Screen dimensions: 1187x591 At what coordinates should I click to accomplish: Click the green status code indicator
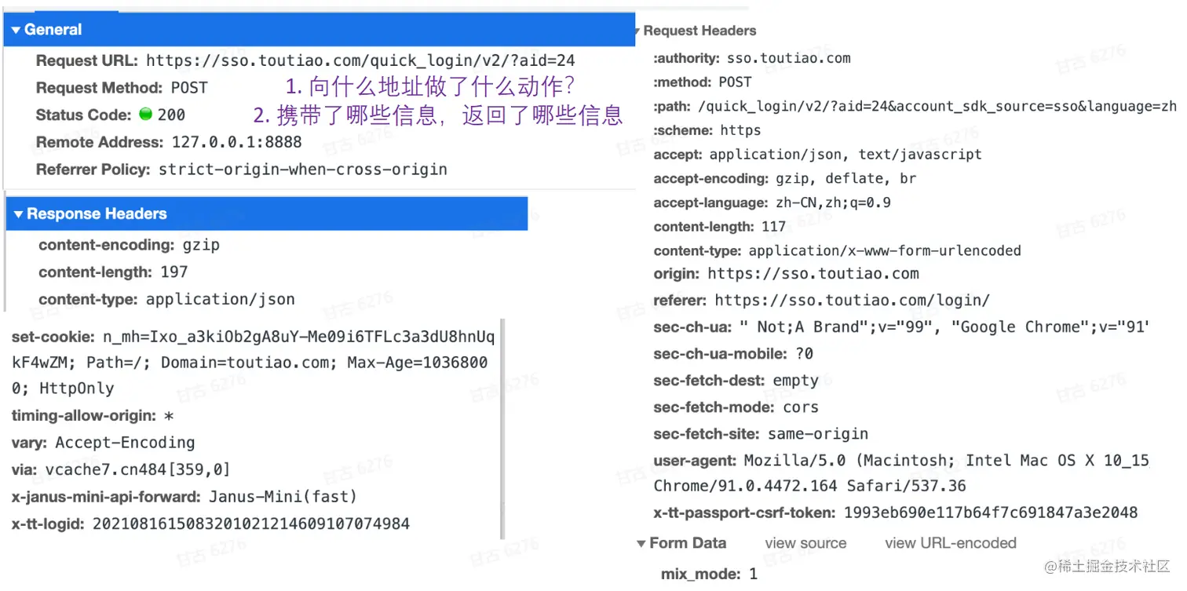tap(144, 114)
